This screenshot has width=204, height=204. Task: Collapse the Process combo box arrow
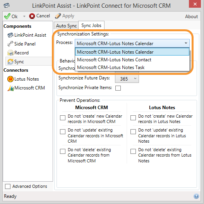186,43
